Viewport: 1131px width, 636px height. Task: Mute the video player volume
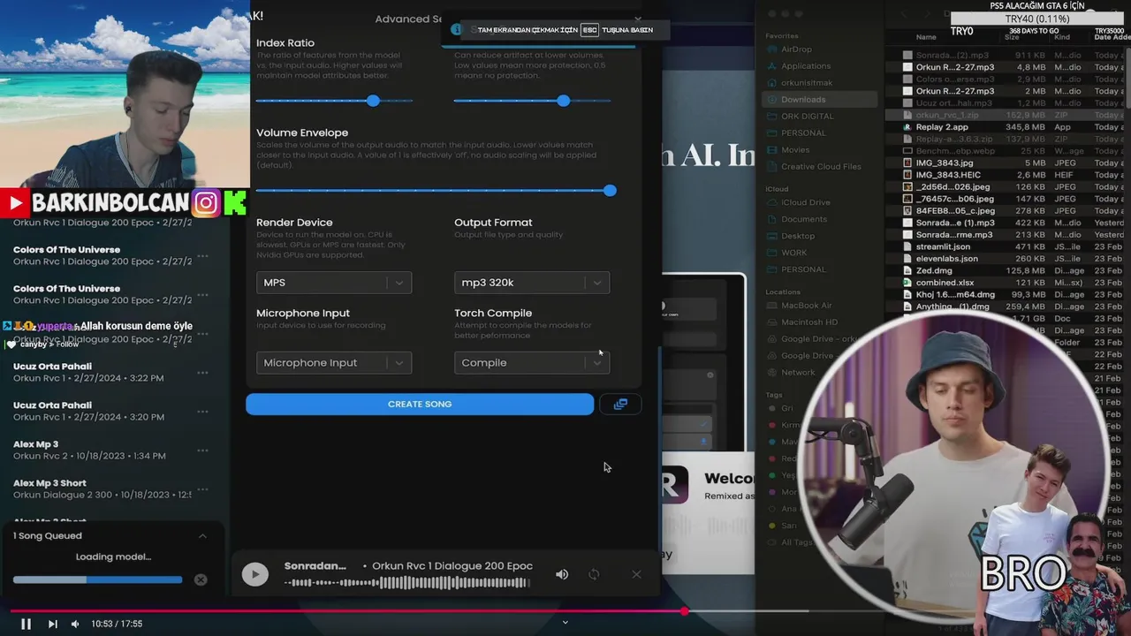(x=75, y=624)
